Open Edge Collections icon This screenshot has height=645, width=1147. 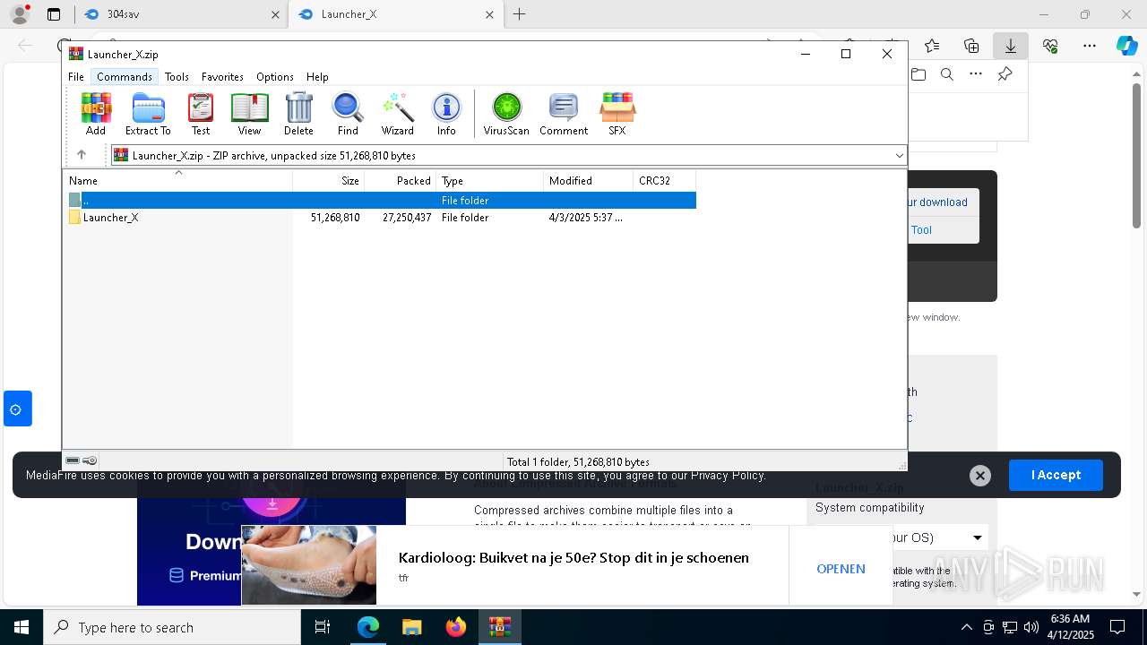(971, 46)
